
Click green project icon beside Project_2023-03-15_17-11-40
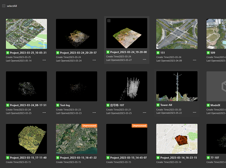point(7,158)
